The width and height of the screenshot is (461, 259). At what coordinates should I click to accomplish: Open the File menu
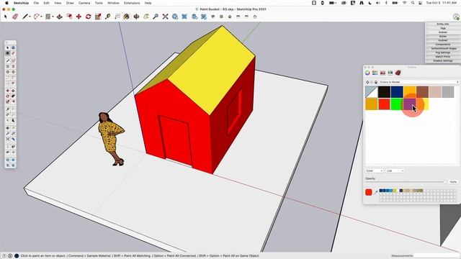36,3
